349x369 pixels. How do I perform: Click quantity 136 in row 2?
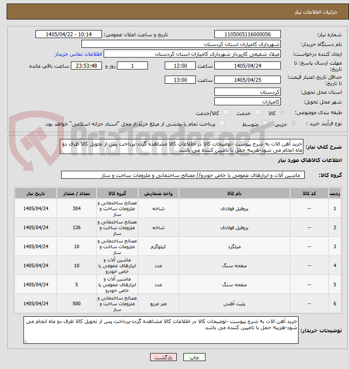(x=77, y=227)
